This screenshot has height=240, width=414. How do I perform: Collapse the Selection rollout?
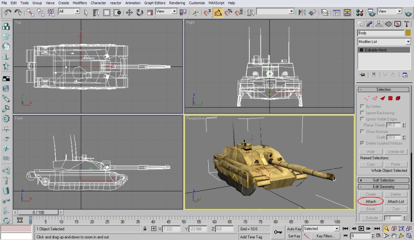(383, 90)
